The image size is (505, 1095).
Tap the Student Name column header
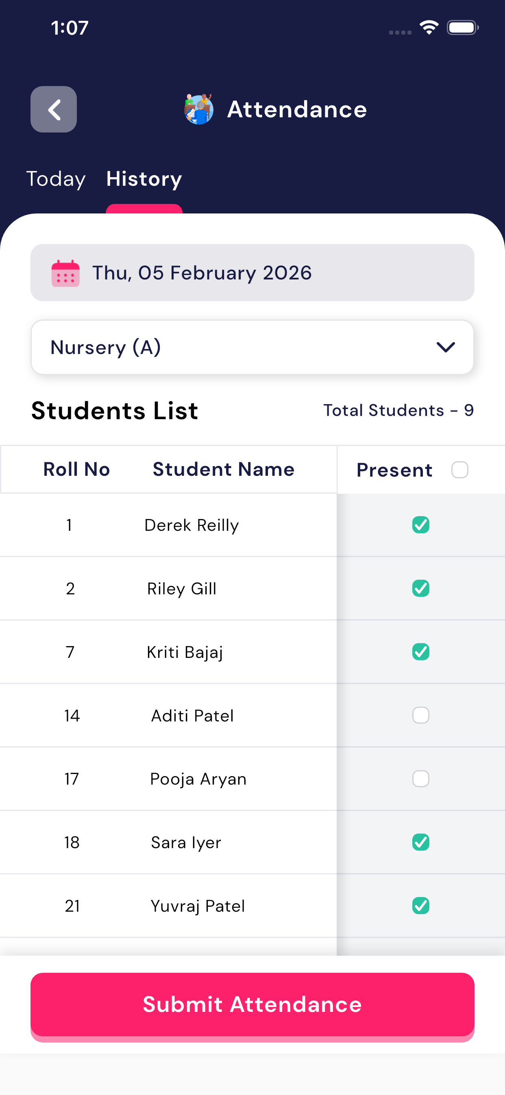223,469
